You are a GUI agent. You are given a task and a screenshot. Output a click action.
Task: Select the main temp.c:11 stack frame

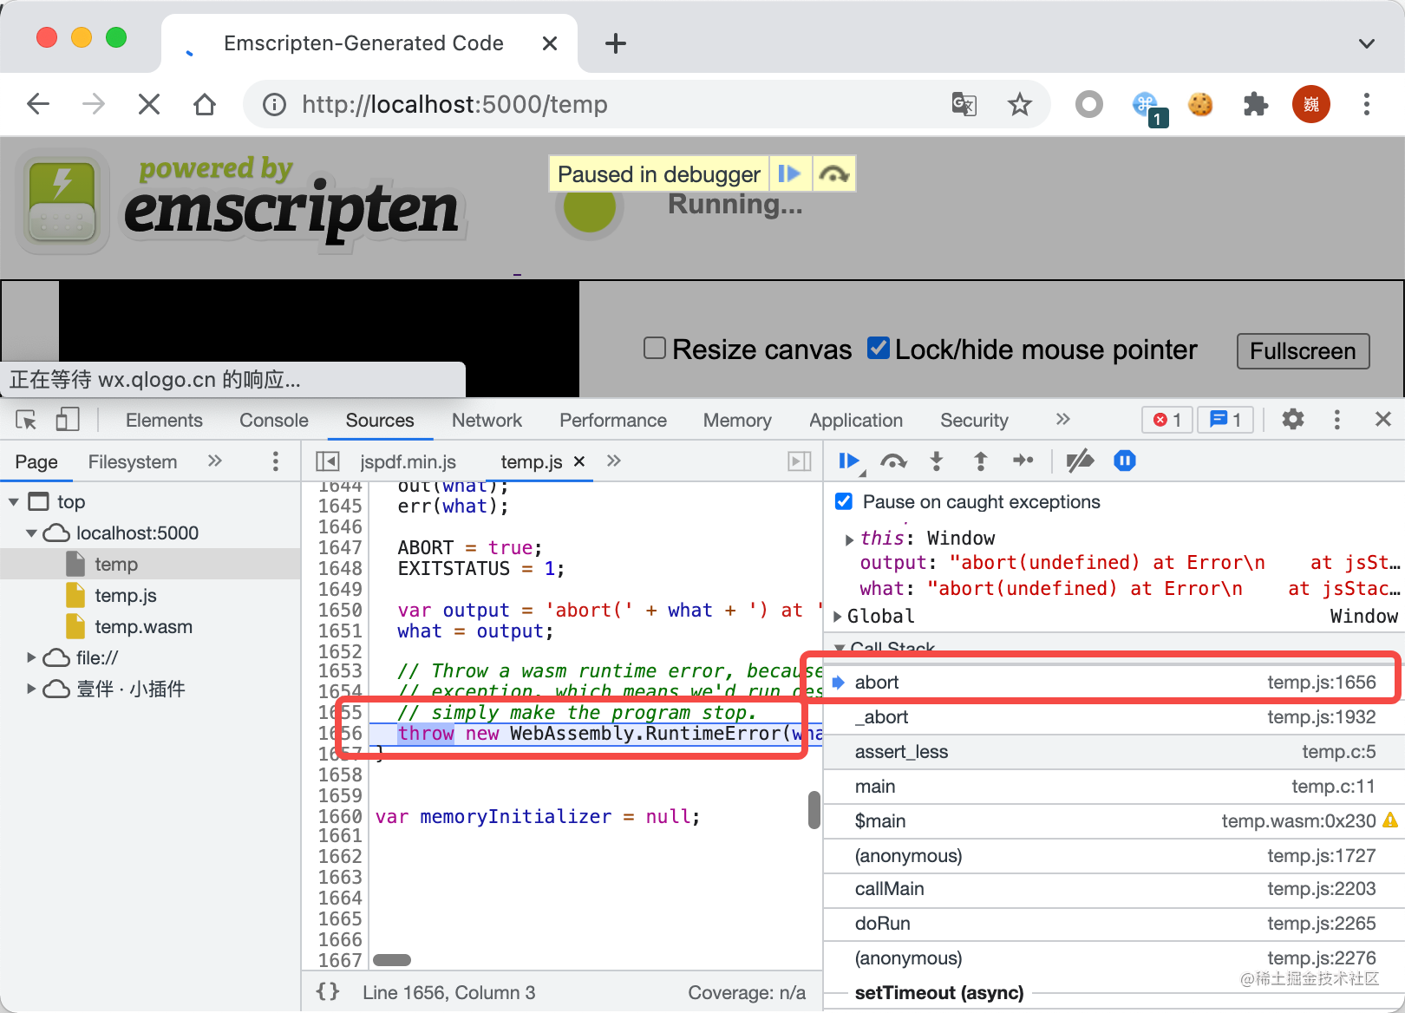[x=1114, y=787]
